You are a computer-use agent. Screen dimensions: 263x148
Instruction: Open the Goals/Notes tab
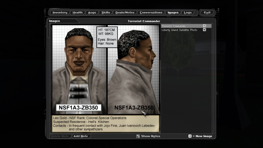tap(125, 13)
